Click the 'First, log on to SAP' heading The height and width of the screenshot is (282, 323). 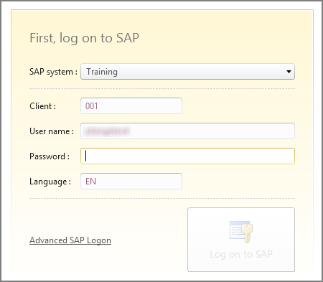(x=84, y=38)
